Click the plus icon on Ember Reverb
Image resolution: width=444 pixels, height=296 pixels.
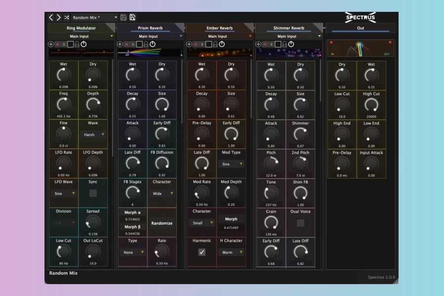coord(189,44)
